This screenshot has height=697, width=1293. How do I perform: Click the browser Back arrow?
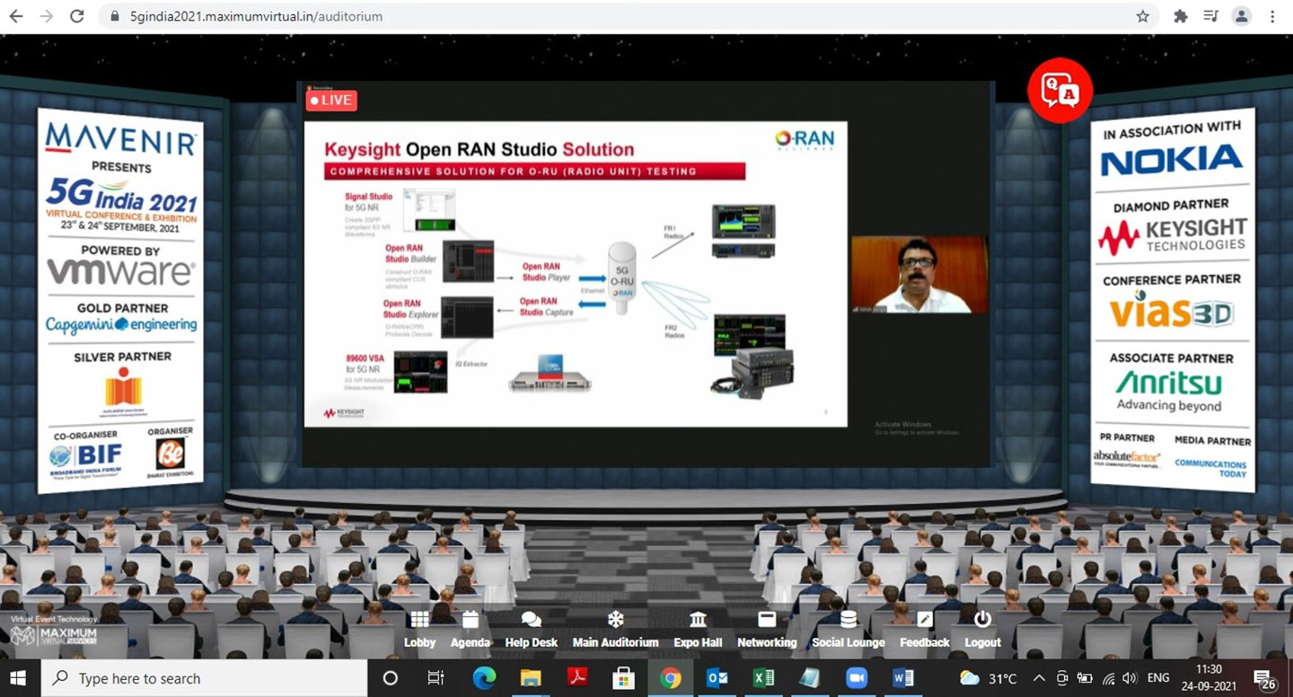pos(16,16)
